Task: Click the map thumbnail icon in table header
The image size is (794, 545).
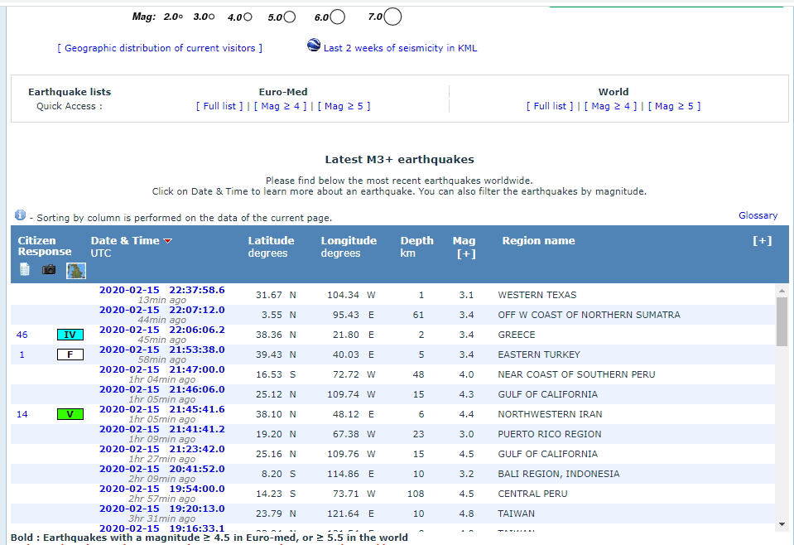Action: pyautogui.click(x=76, y=271)
